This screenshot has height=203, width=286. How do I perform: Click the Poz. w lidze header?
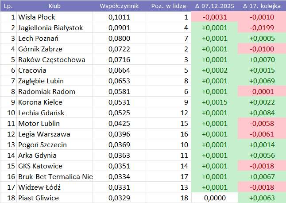(168, 6)
